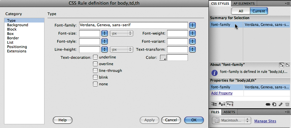Image resolution: width=291 pixels, height=128 pixels.
Task: Click the New CSS Rule icon
Action: 274,104
